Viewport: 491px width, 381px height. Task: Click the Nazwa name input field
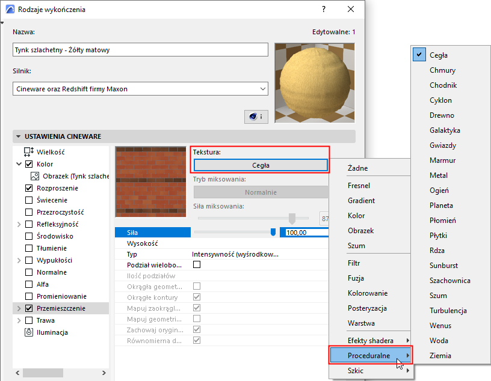tap(140, 50)
